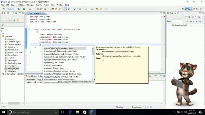Click the All link in Task List
Screen dimensions: 205x115
tap(191, 21)
